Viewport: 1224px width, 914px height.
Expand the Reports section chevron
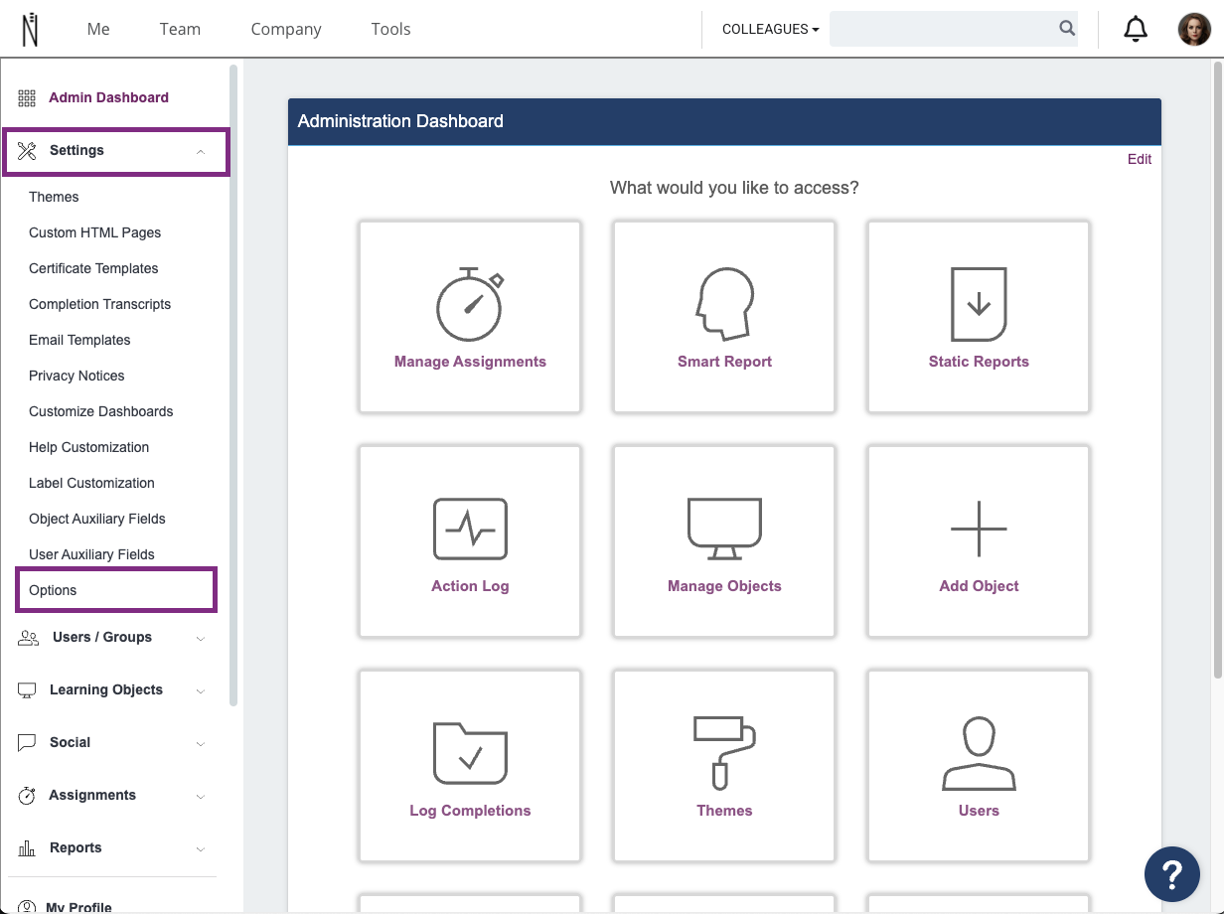pos(200,849)
